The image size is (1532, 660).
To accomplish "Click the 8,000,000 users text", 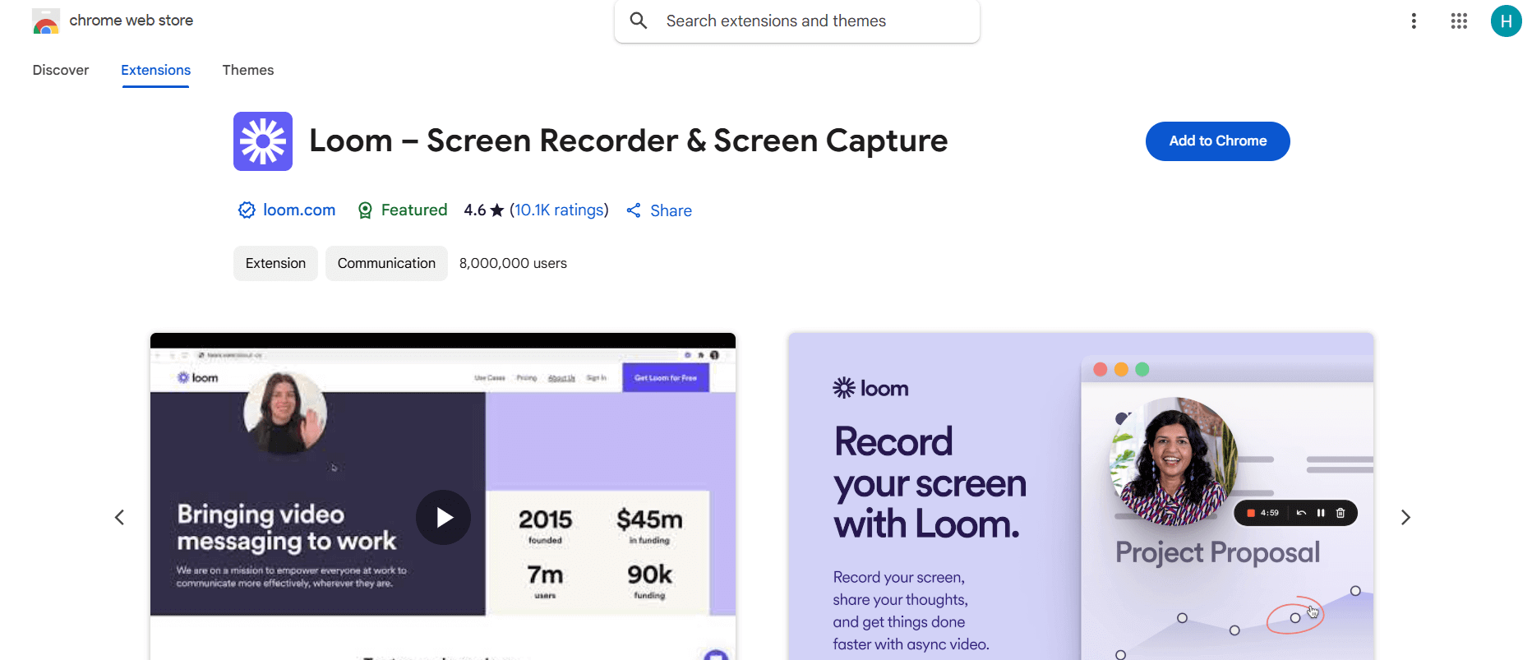I will 513,263.
